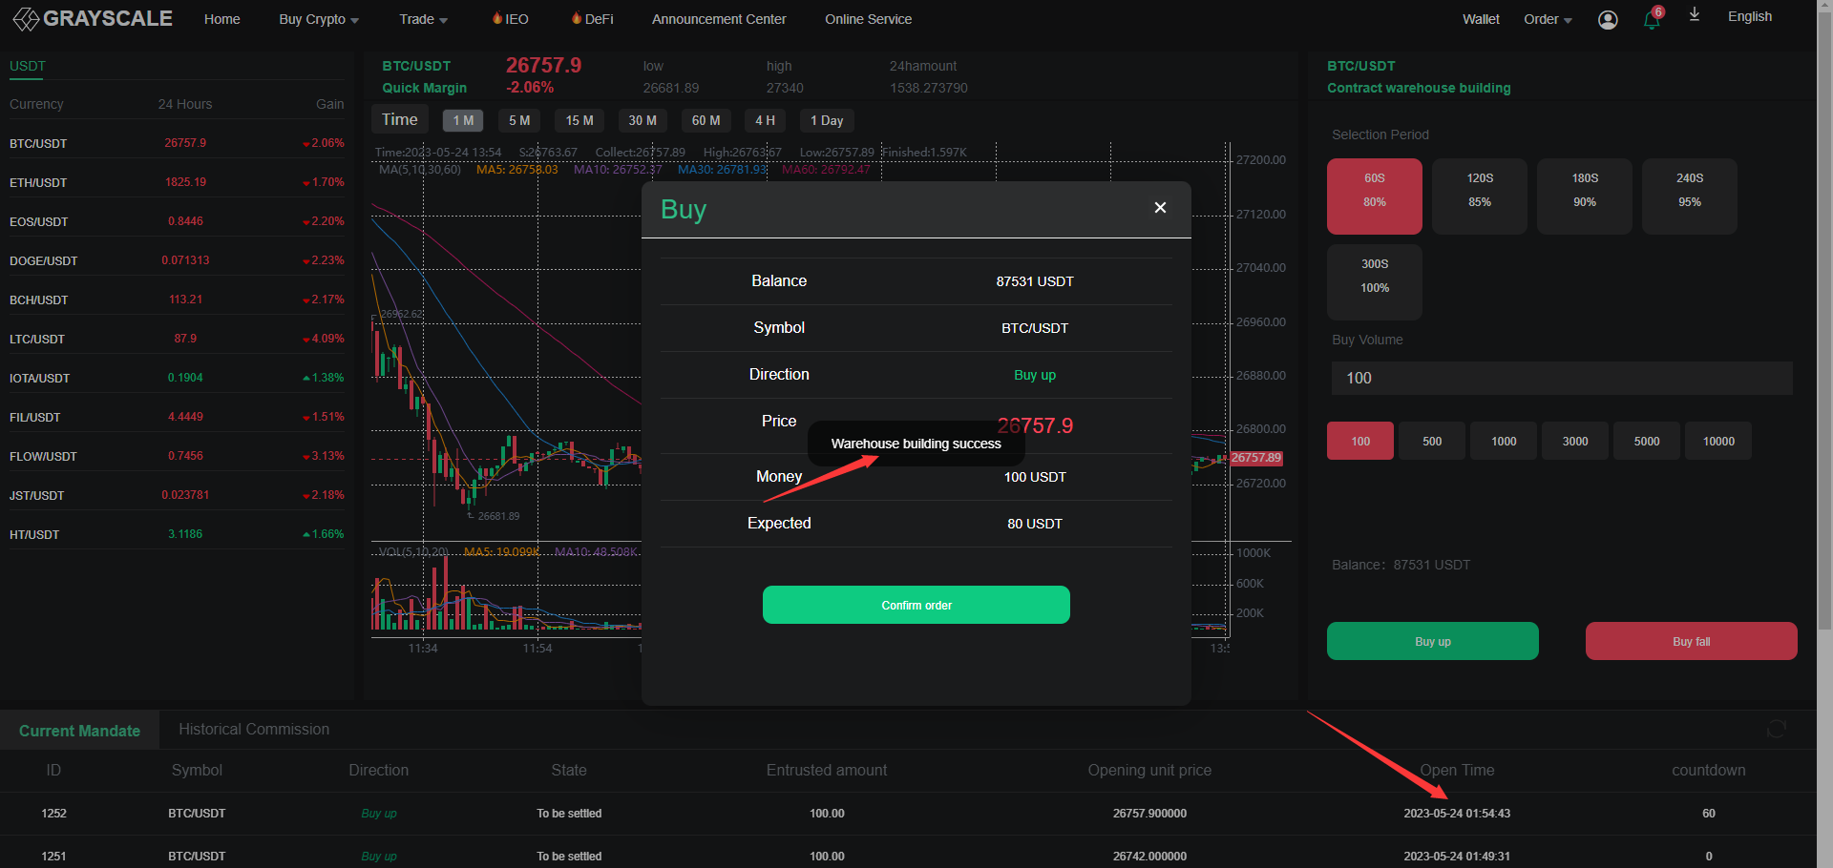Choose the 10000 buy volume preset
Screen dimensions: 1833x868
(1718, 441)
